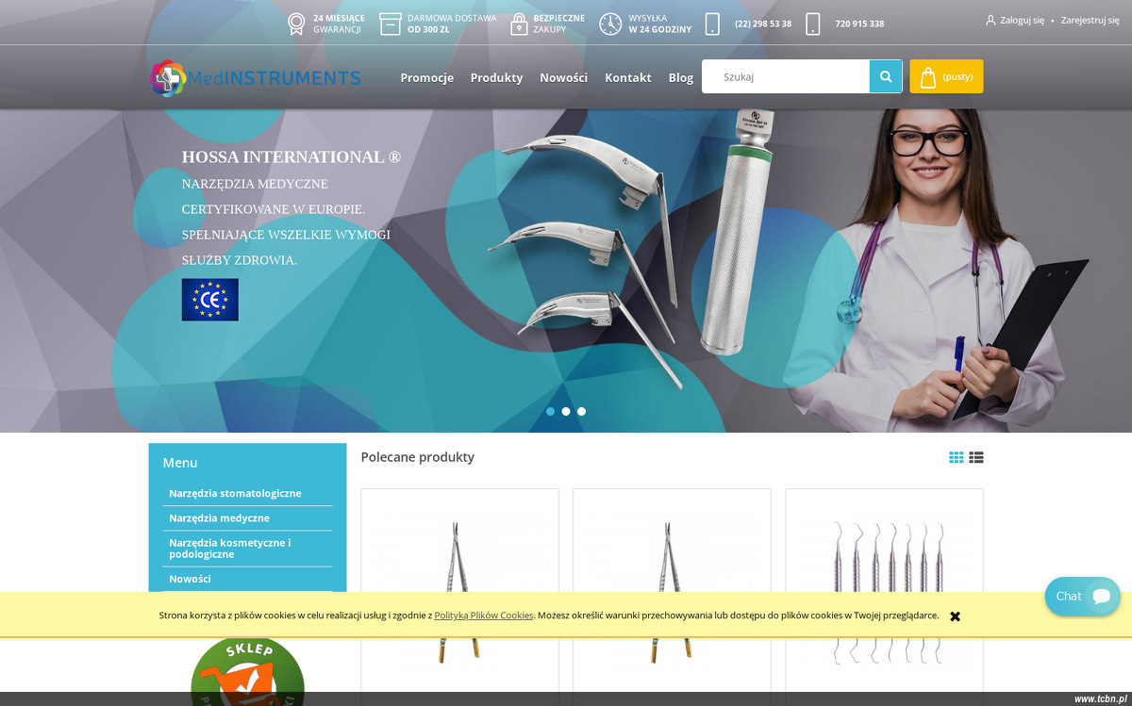This screenshot has height=706, width=1132.
Task: Click the BEZPIECZNE ZAKUPY text
Action: 558,24
